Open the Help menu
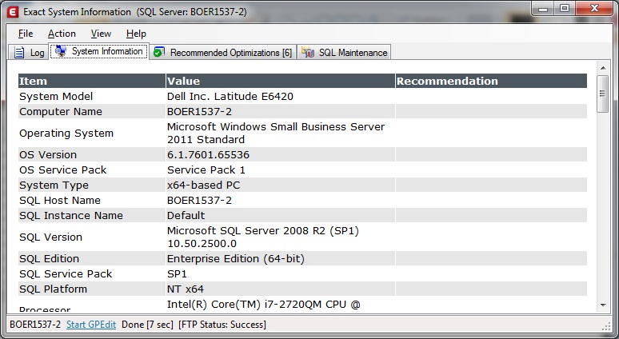619x339 pixels. (136, 34)
